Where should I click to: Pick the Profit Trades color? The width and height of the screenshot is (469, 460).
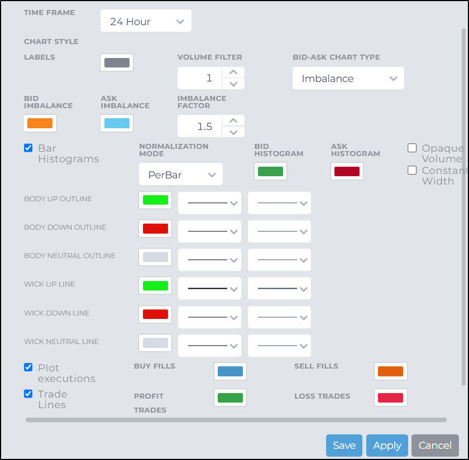pos(230,398)
